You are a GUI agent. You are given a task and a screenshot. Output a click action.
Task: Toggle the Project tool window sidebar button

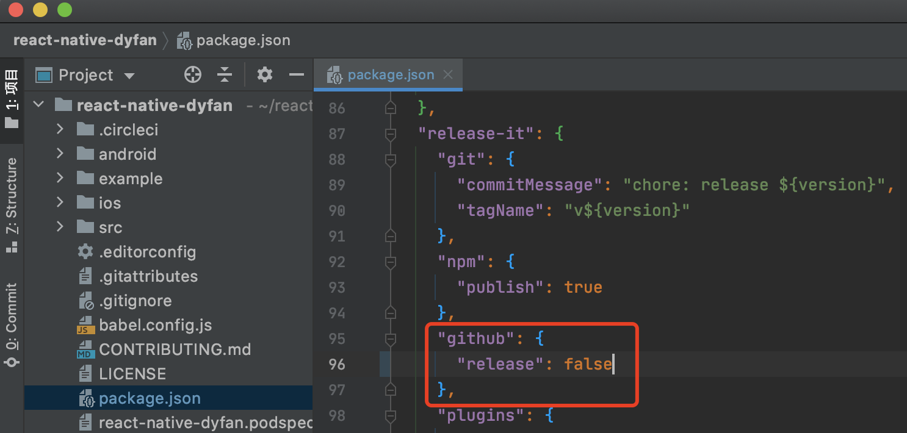(12, 98)
